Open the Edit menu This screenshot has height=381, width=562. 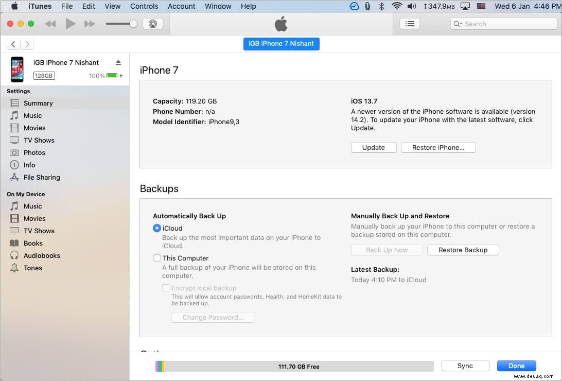(x=89, y=6)
